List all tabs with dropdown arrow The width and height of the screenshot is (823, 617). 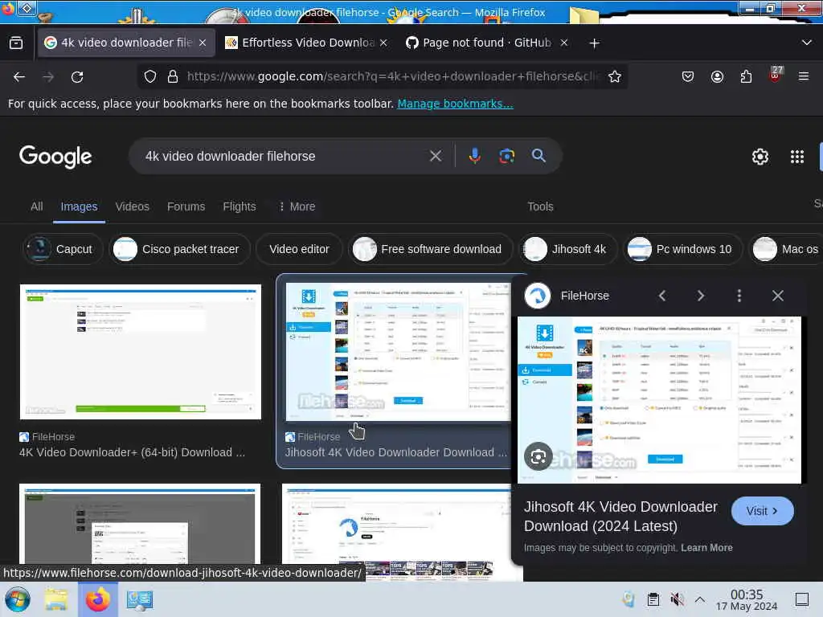click(x=807, y=43)
